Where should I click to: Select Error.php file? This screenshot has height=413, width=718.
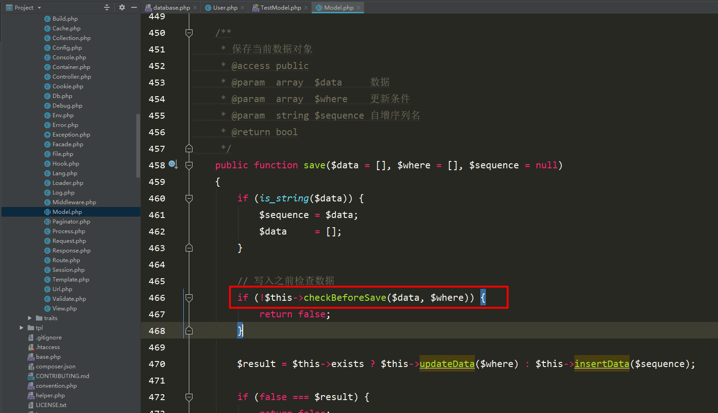(x=65, y=125)
